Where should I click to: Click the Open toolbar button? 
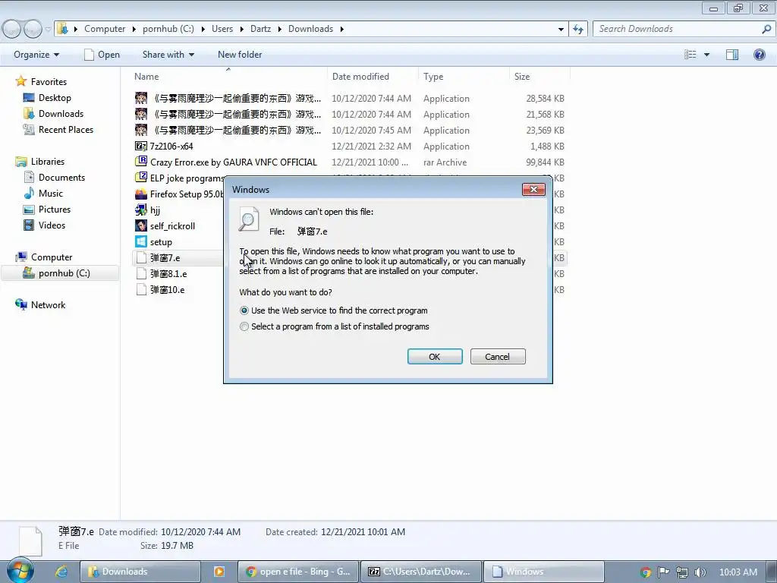102,55
